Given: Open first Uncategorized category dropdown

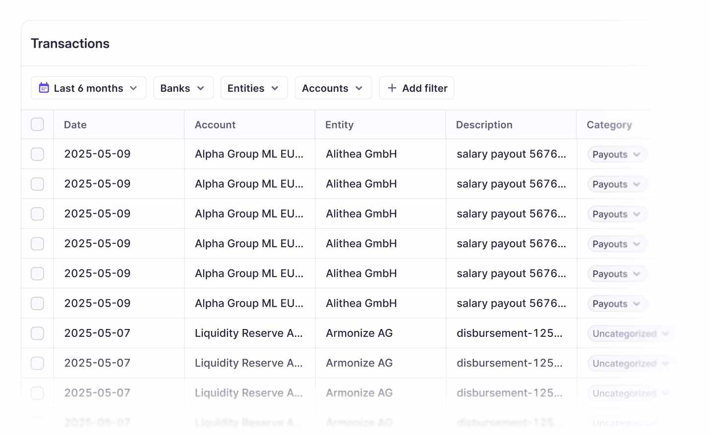Looking at the screenshot, I should pyautogui.click(x=631, y=333).
